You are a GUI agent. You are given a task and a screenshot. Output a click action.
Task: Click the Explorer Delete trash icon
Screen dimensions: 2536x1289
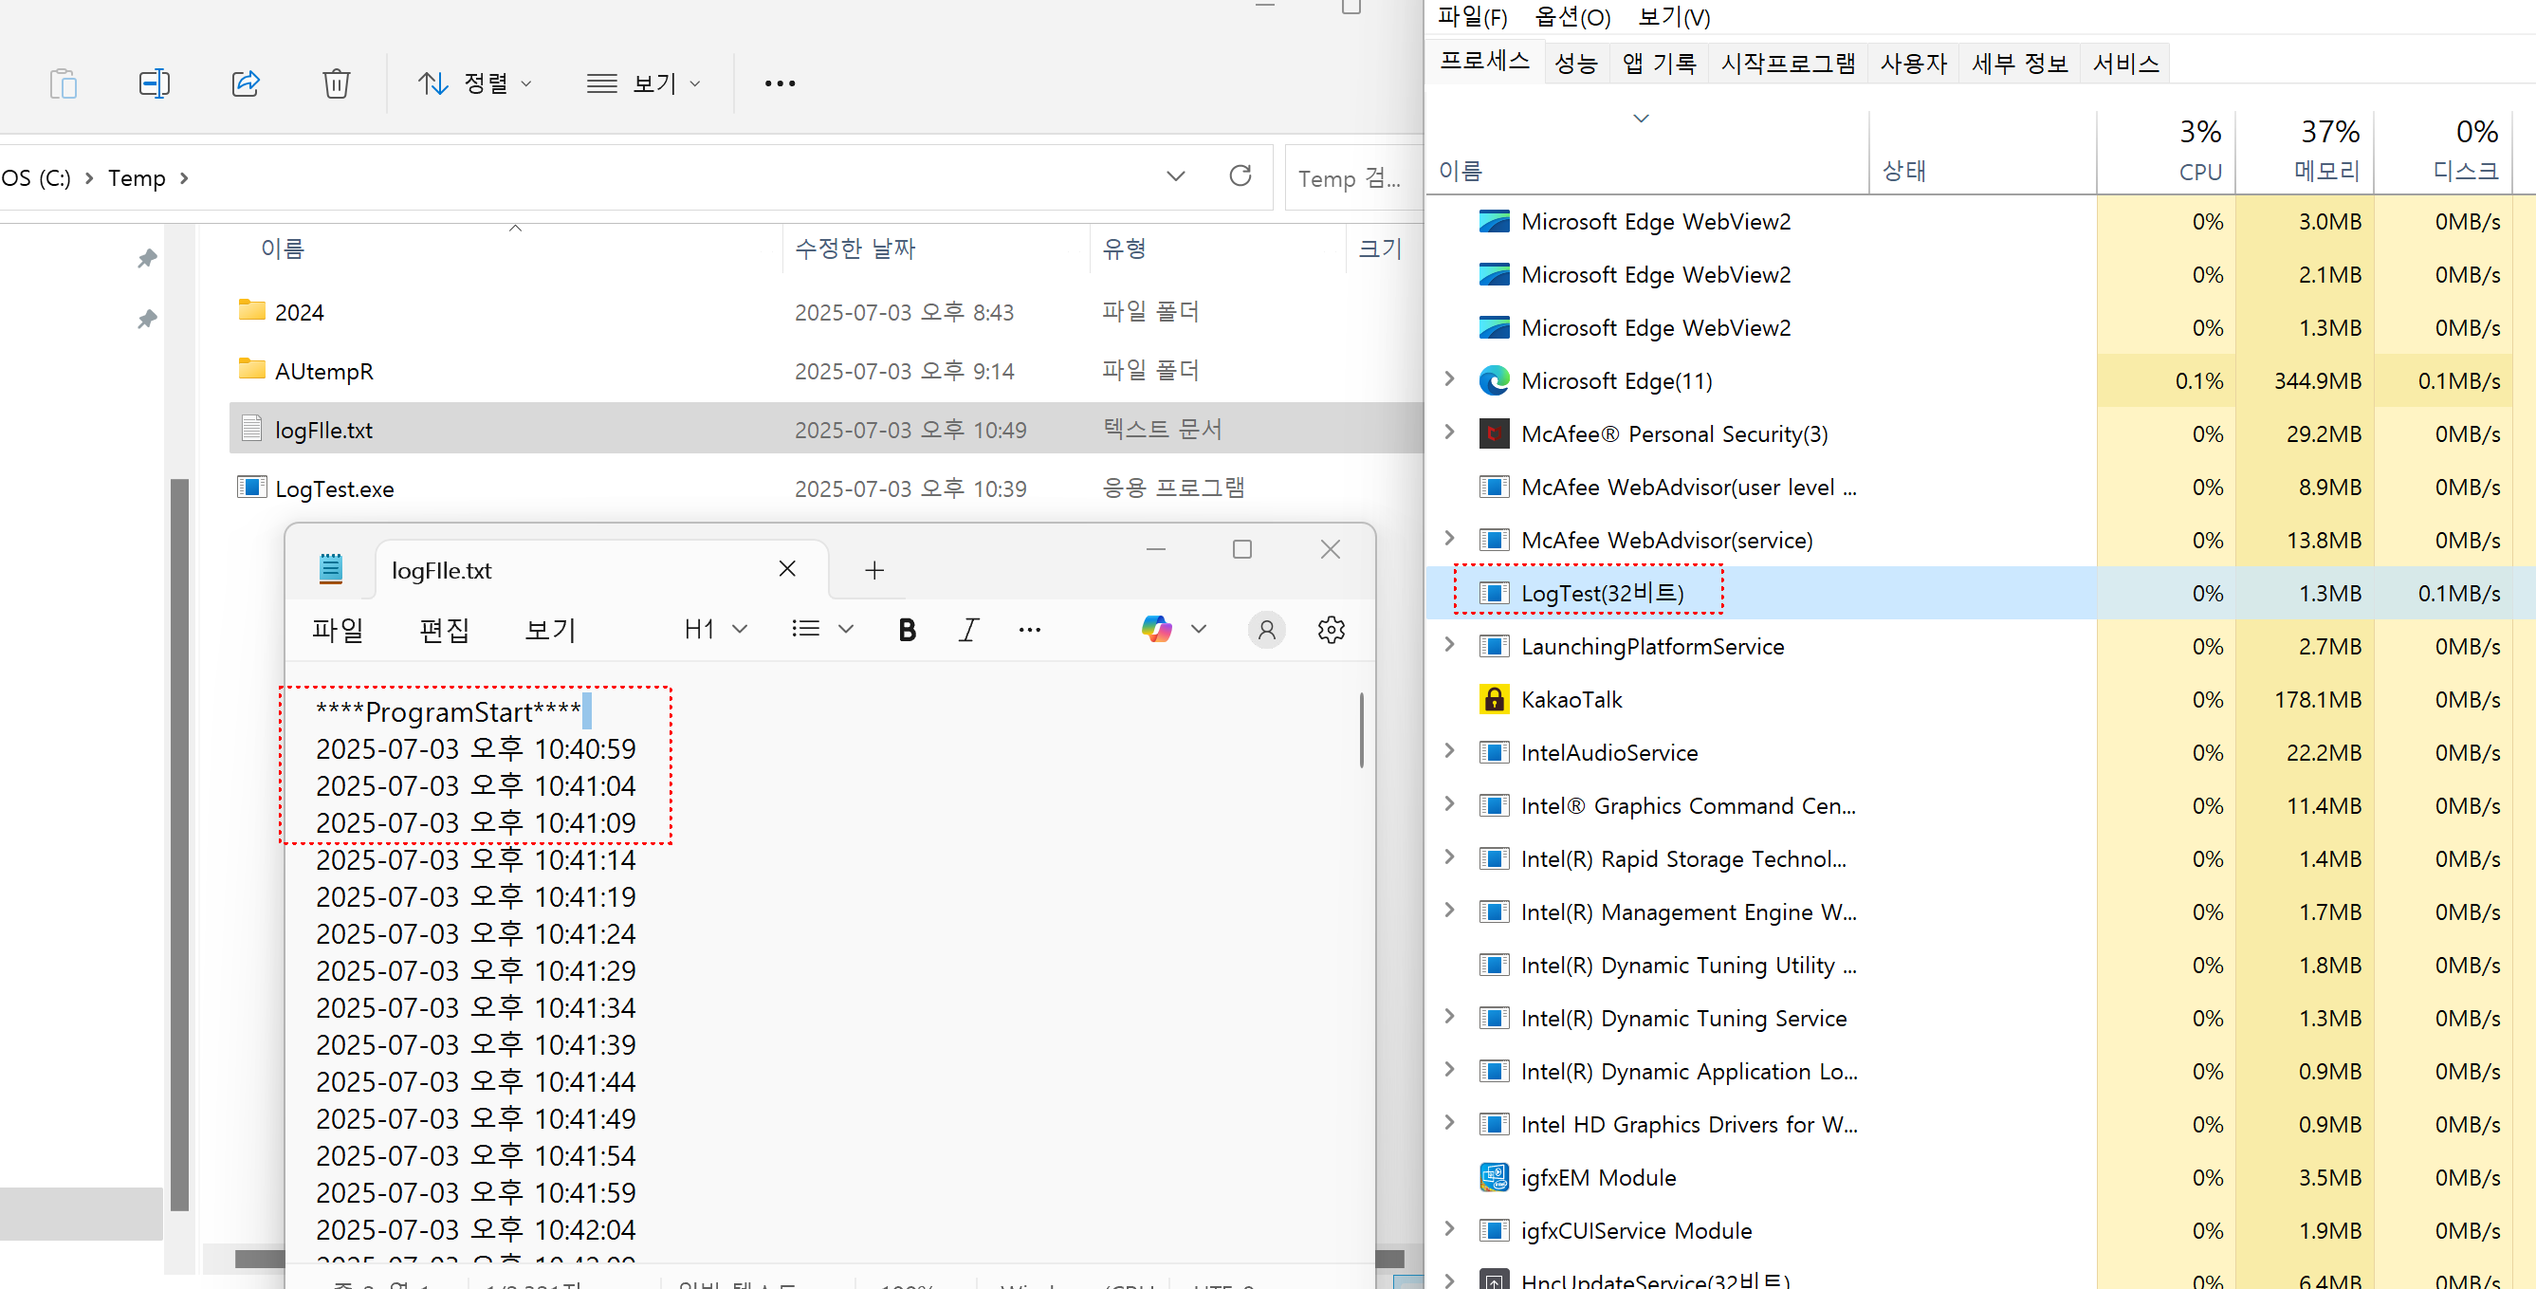pyautogui.click(x=336, y=83)
